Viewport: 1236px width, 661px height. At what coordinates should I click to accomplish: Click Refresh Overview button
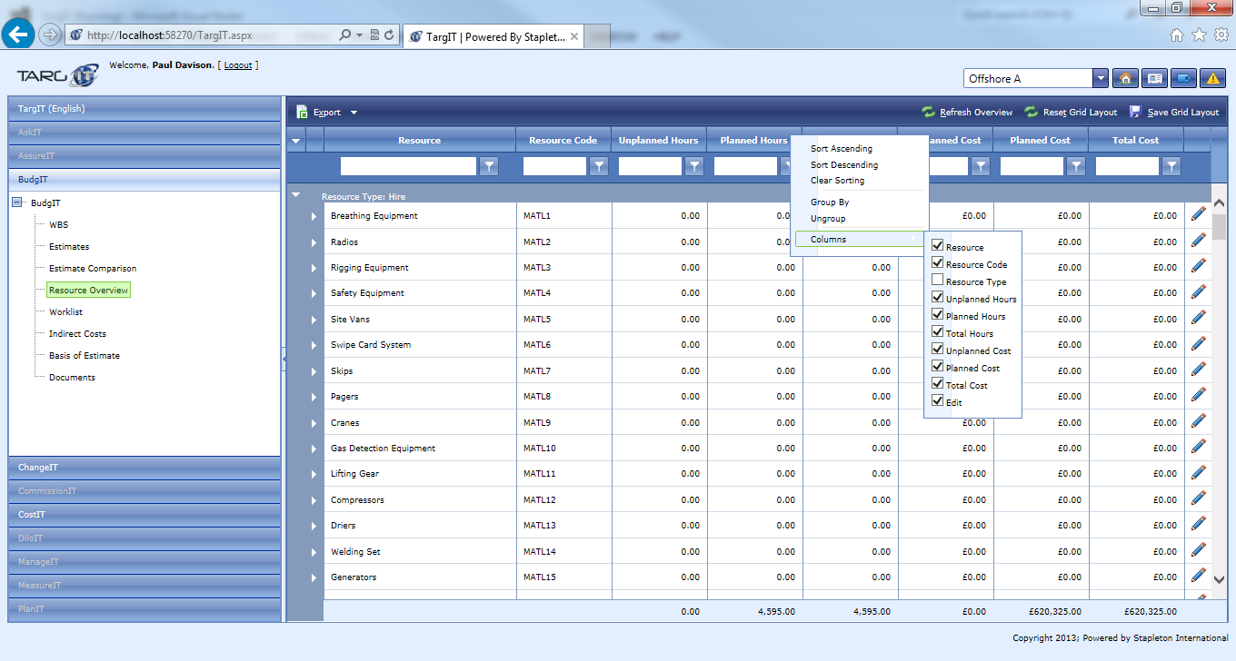(x=967, y=113)
